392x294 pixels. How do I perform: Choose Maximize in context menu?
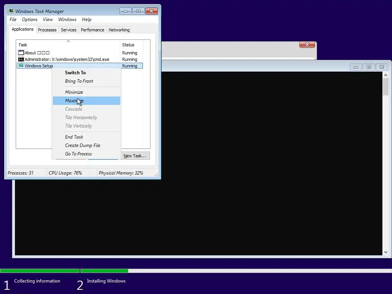pos(86,101)
